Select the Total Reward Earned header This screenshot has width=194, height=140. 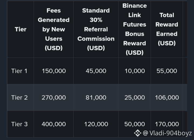pos(167,29)
